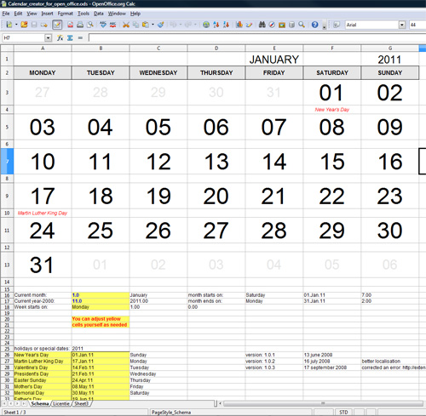Click the Styles and Formatting icon

click(337, 25)
